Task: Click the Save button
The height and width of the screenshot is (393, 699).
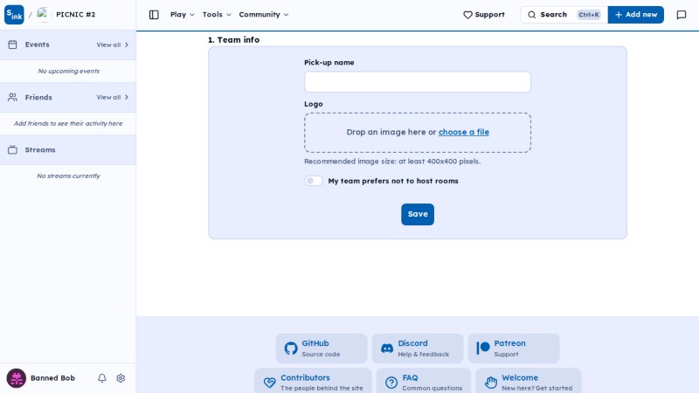Action: [418, 214]
